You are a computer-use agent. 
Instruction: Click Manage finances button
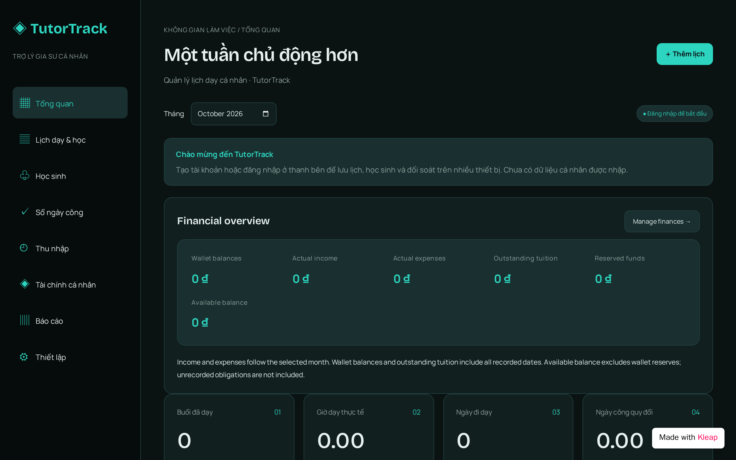click(x=662, y=221)
